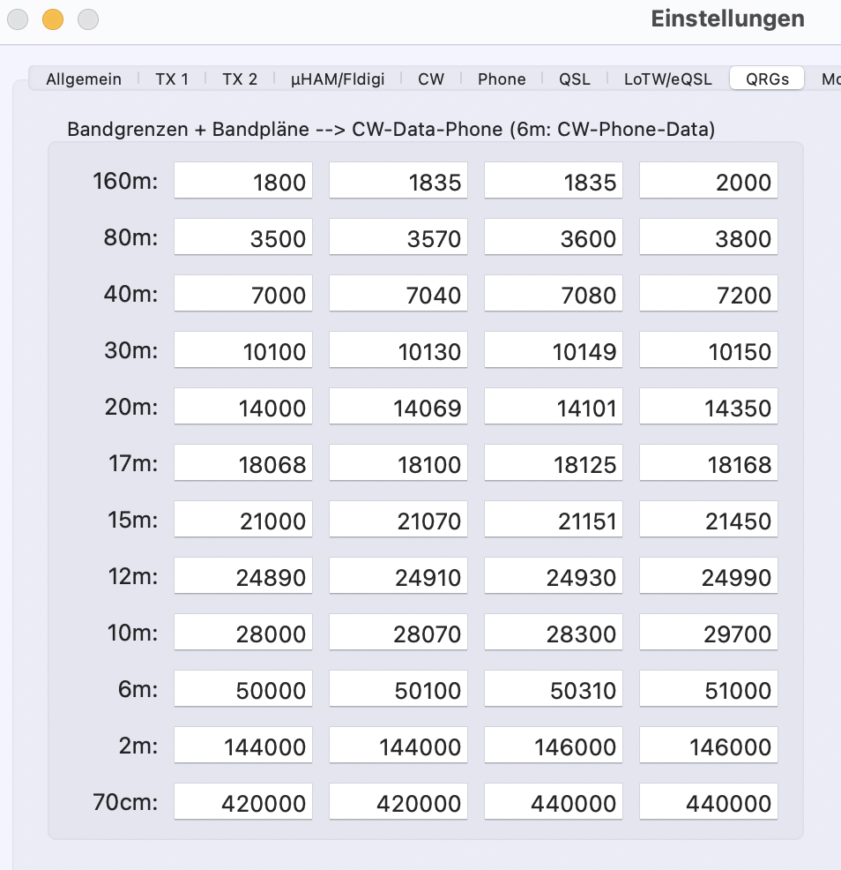Image resolution: width=841 pixels, height=870 pixels.
Task: Focus the 6m field showing 50310
Action: click(554, 690)
